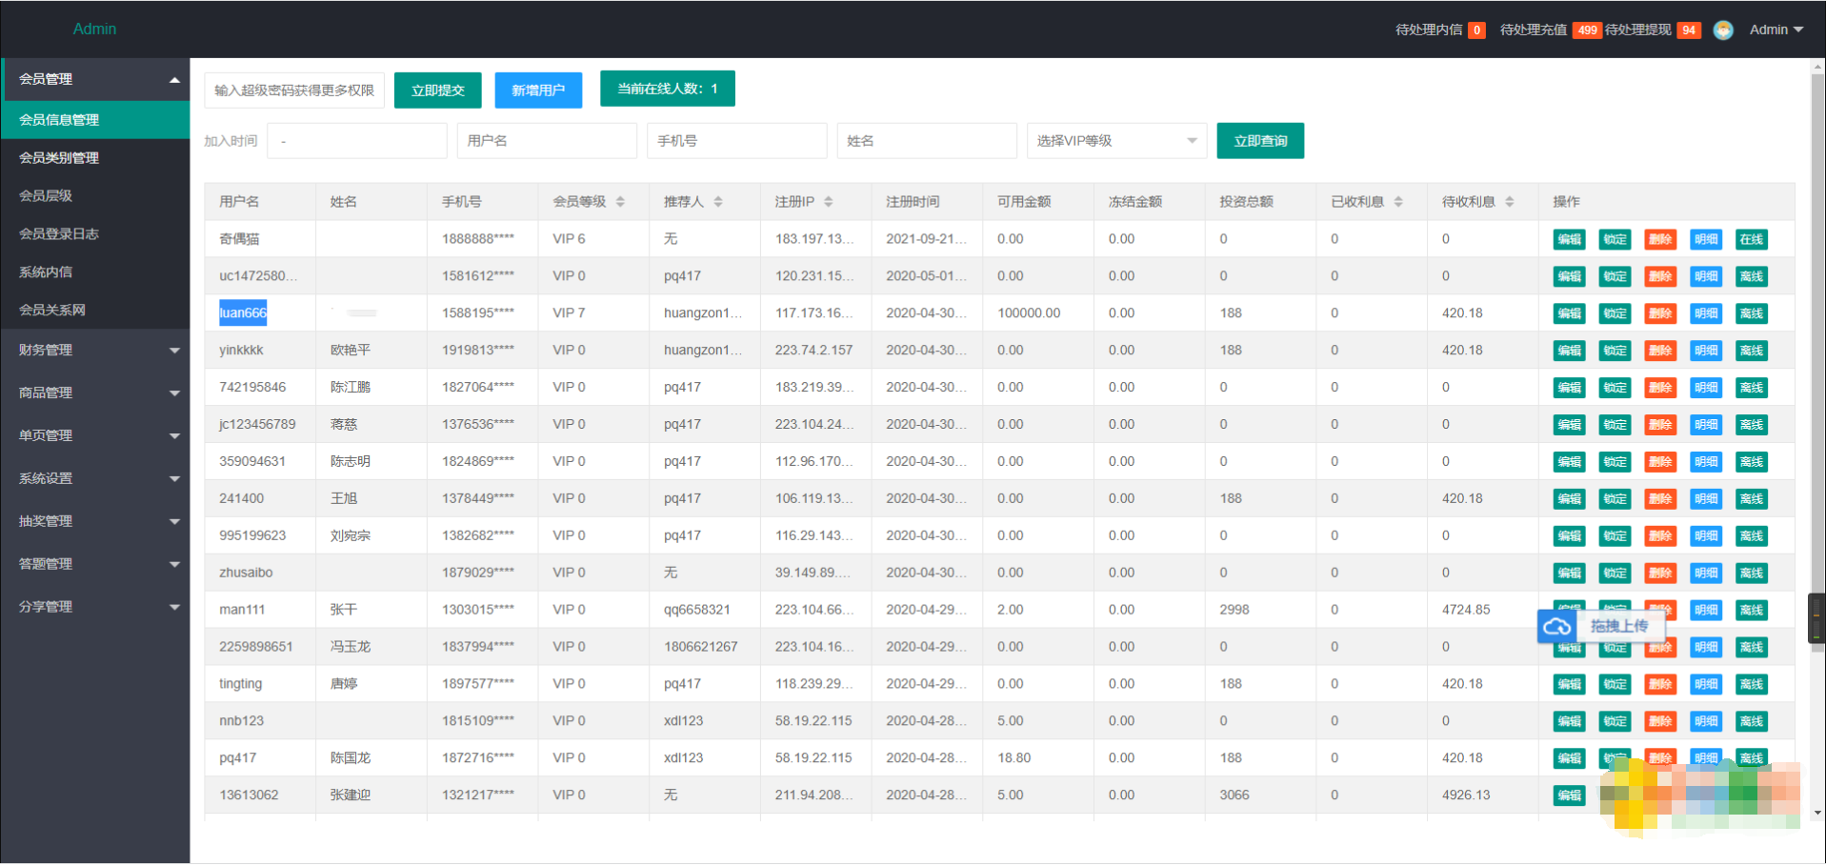Click the 手机号 search input field
The width and height of the screenshot is (1826, 866).
pyautogui.click(x=736, y=141)
